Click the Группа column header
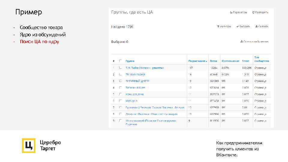This screenshot has width=288, height=162. point(130,61)
